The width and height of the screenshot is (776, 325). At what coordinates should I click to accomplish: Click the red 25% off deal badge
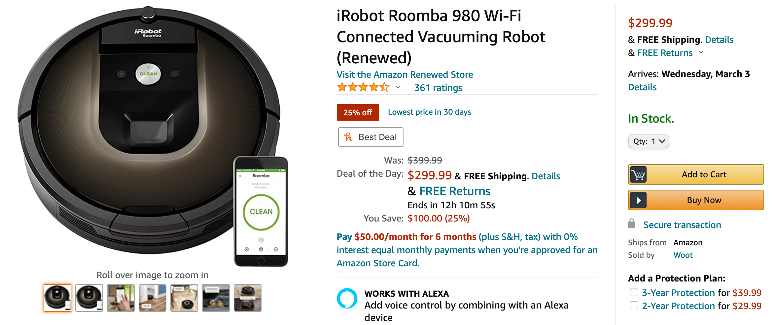358,112
